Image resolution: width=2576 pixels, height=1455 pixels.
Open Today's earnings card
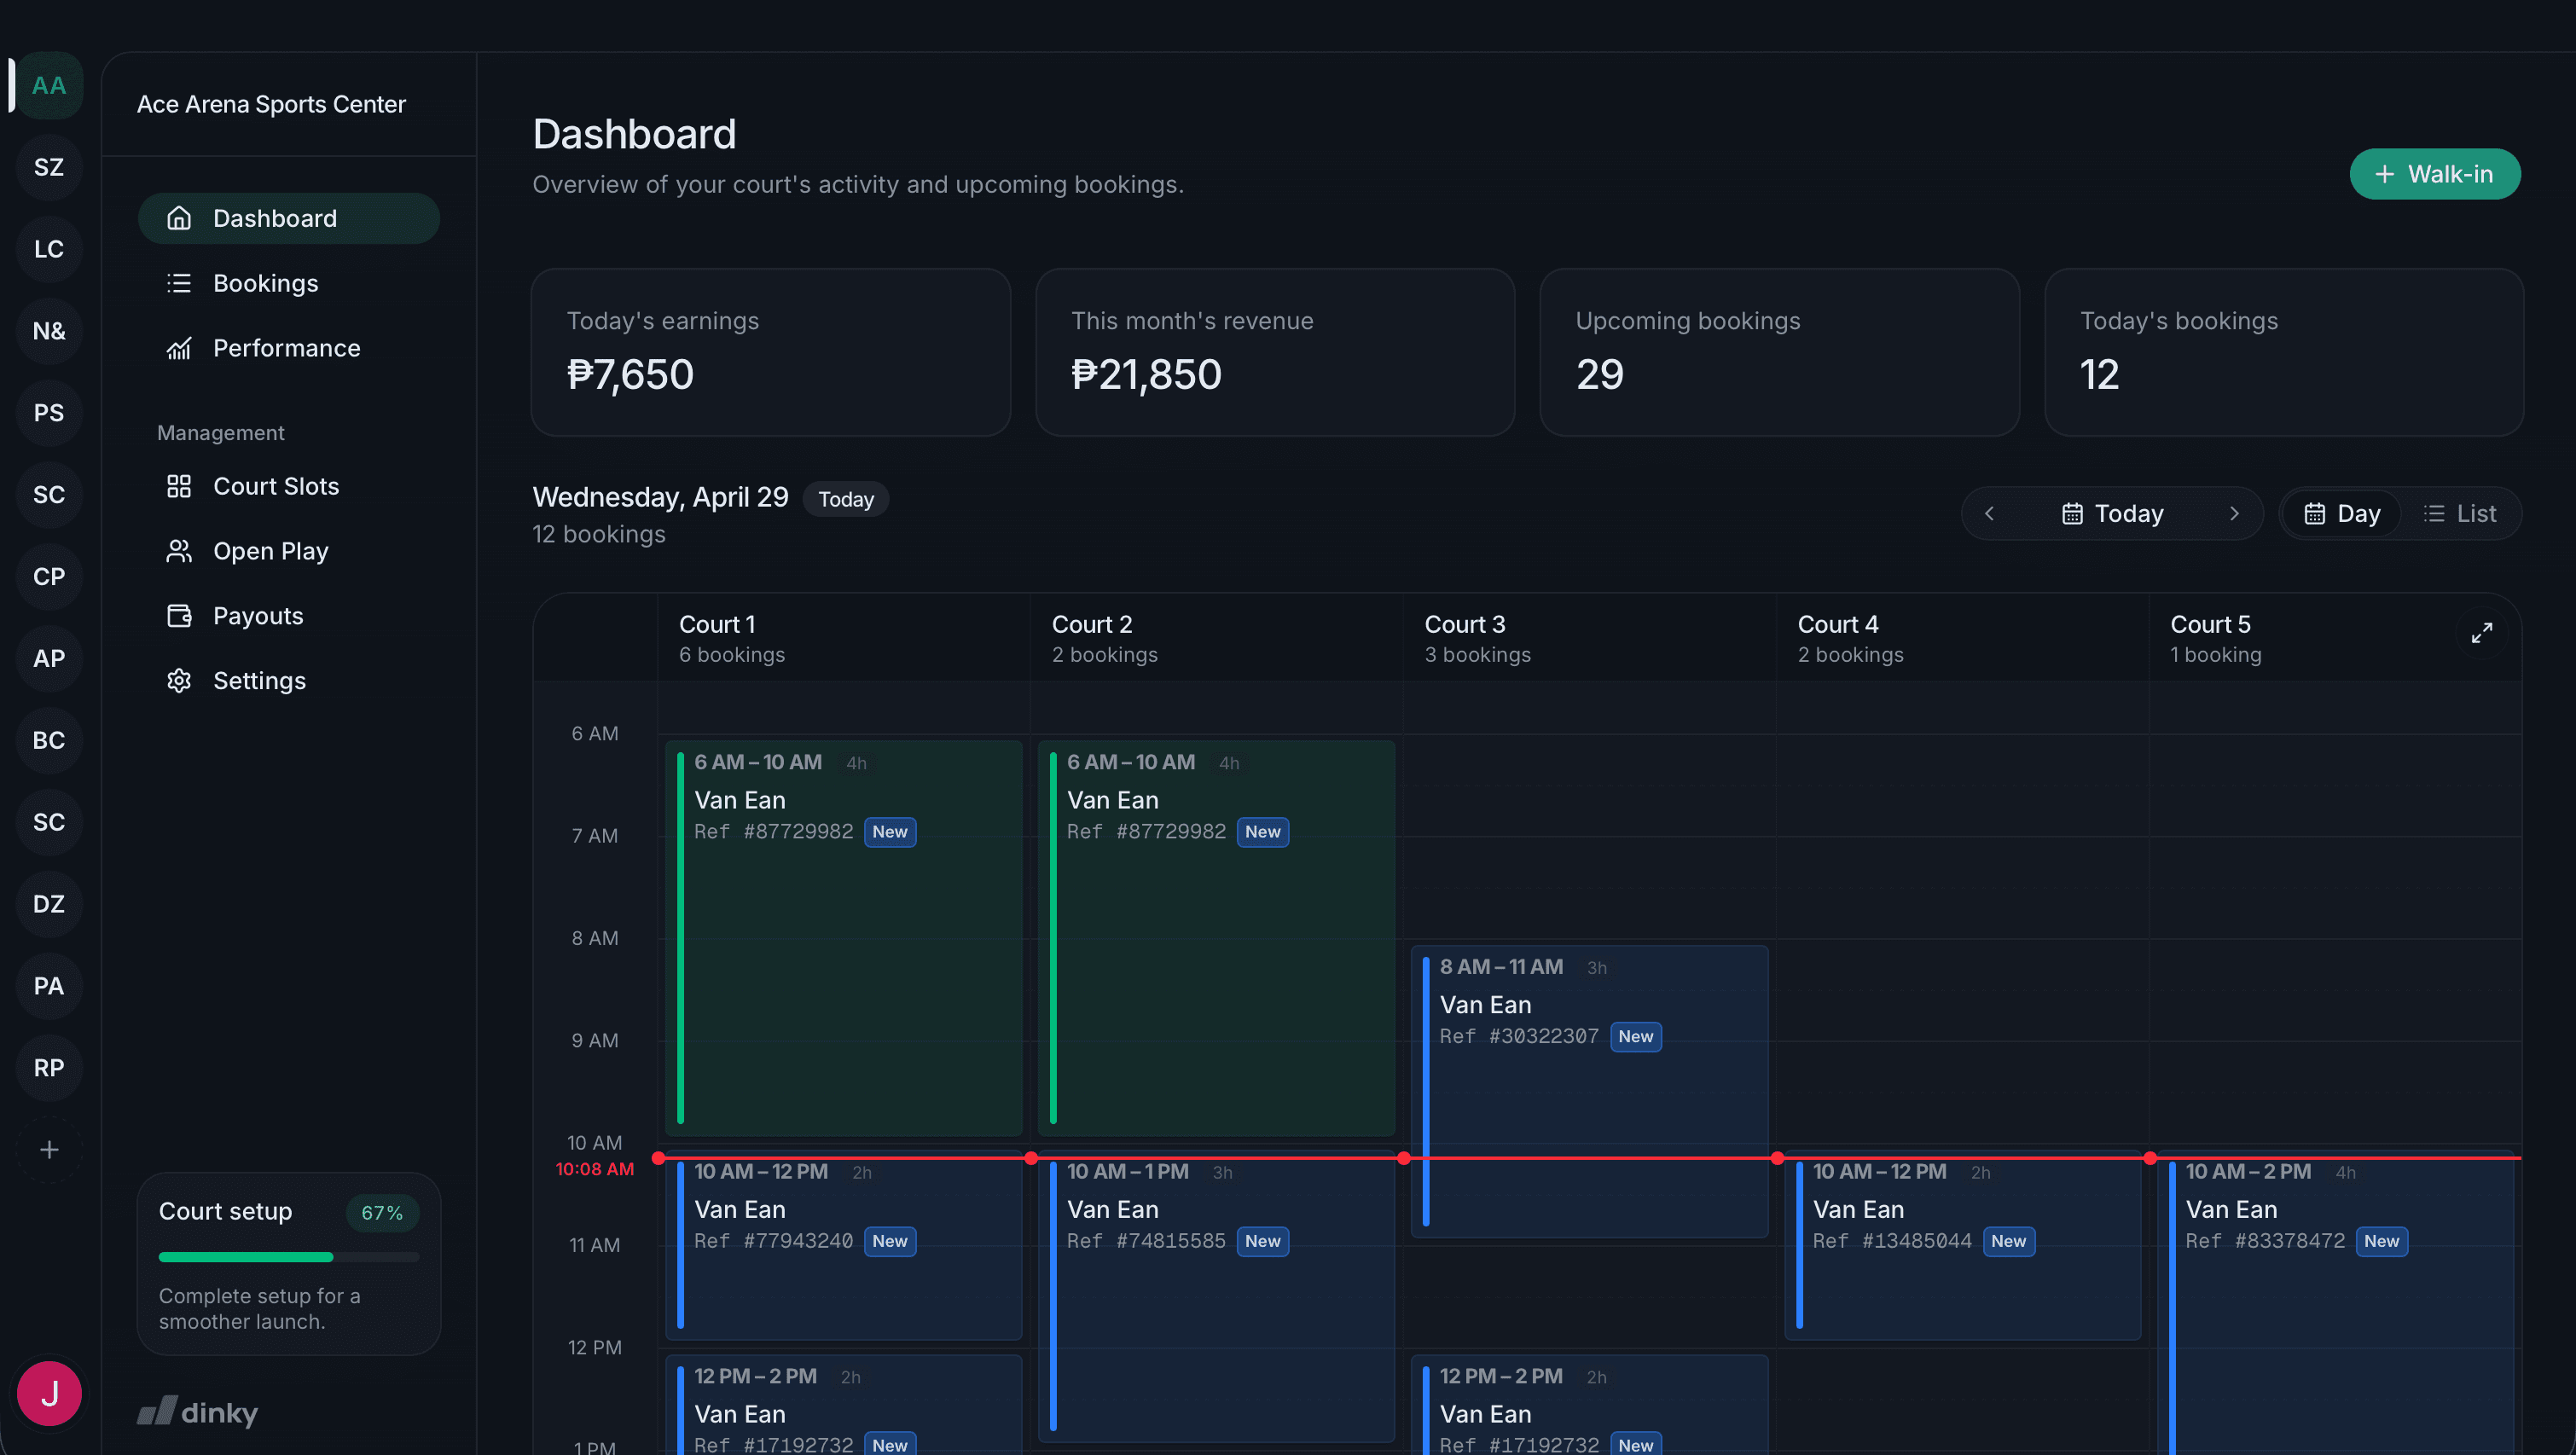(x=770, y=352)
